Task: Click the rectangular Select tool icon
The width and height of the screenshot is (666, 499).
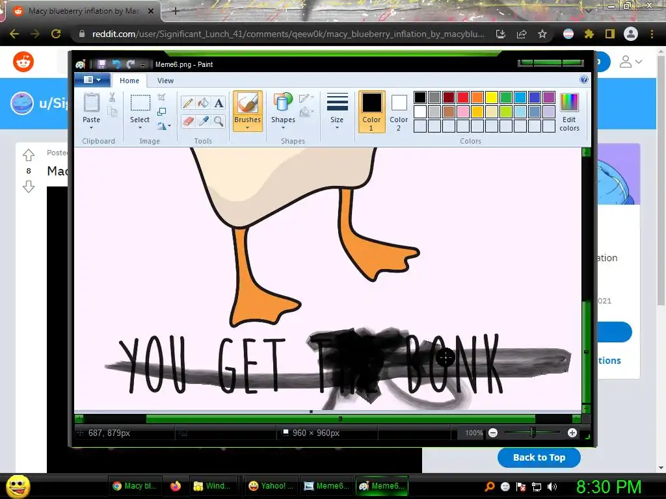Action: point(140,103)
